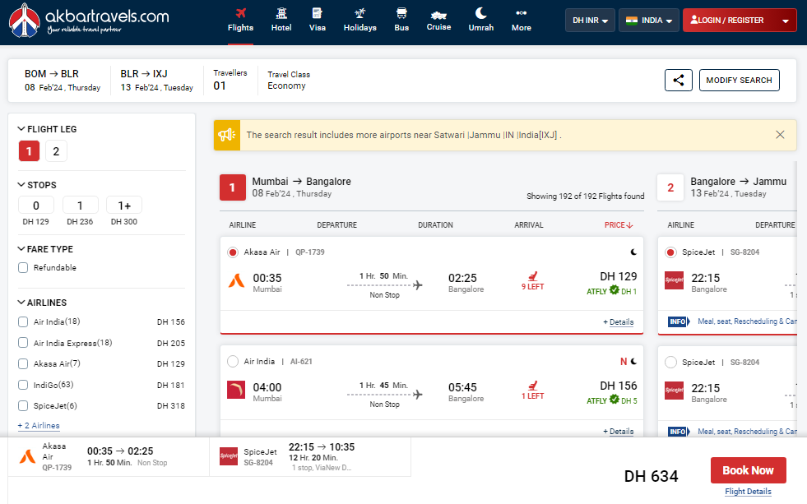Sort by the DURATION column header

pos(435,225)
